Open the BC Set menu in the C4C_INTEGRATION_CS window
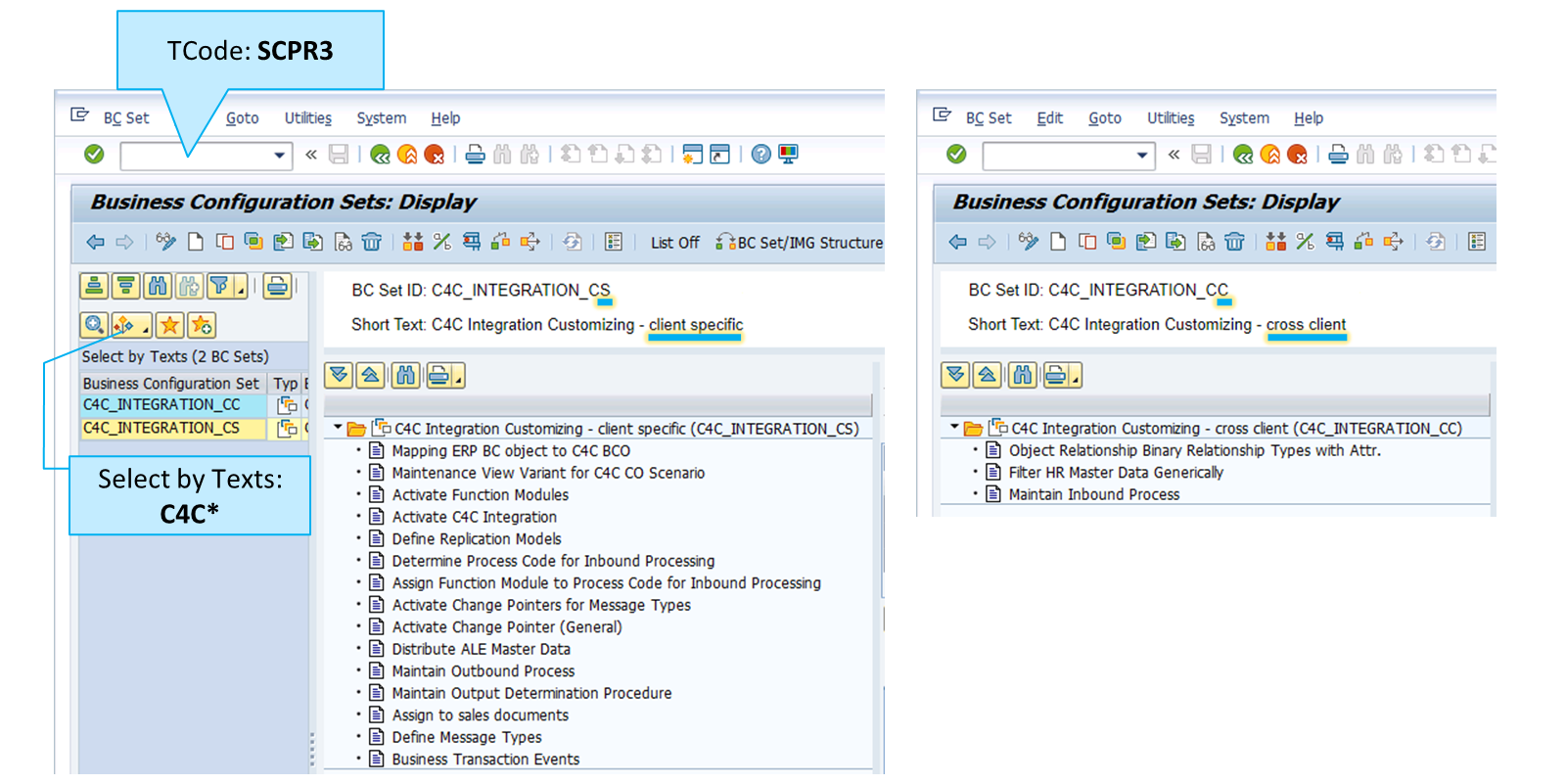 pos(126,117)
